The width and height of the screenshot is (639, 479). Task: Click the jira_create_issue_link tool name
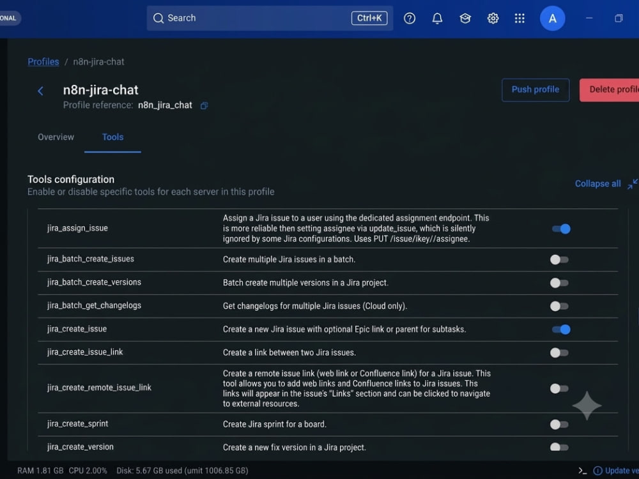(x=85, y=352)
